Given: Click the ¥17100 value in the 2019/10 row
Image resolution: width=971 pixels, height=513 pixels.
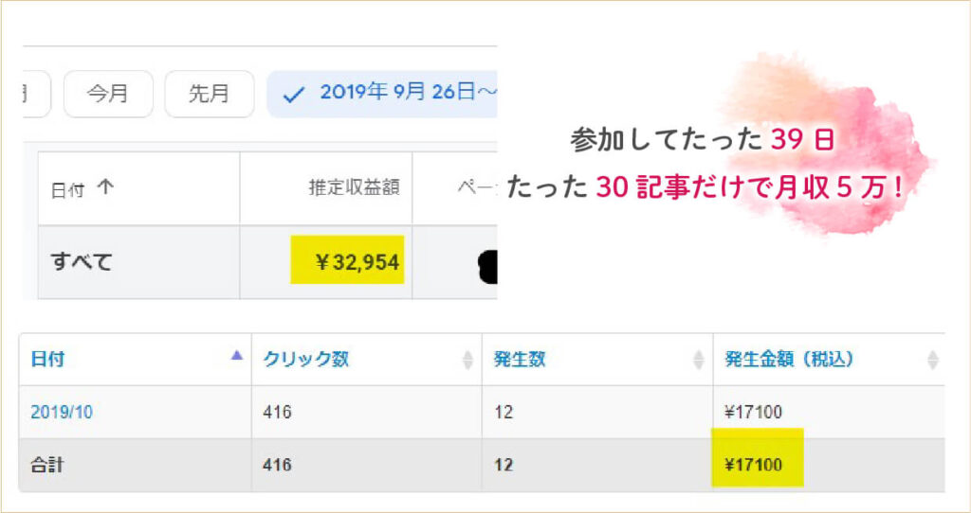Looking at the screenshot, I should point(753,412).
